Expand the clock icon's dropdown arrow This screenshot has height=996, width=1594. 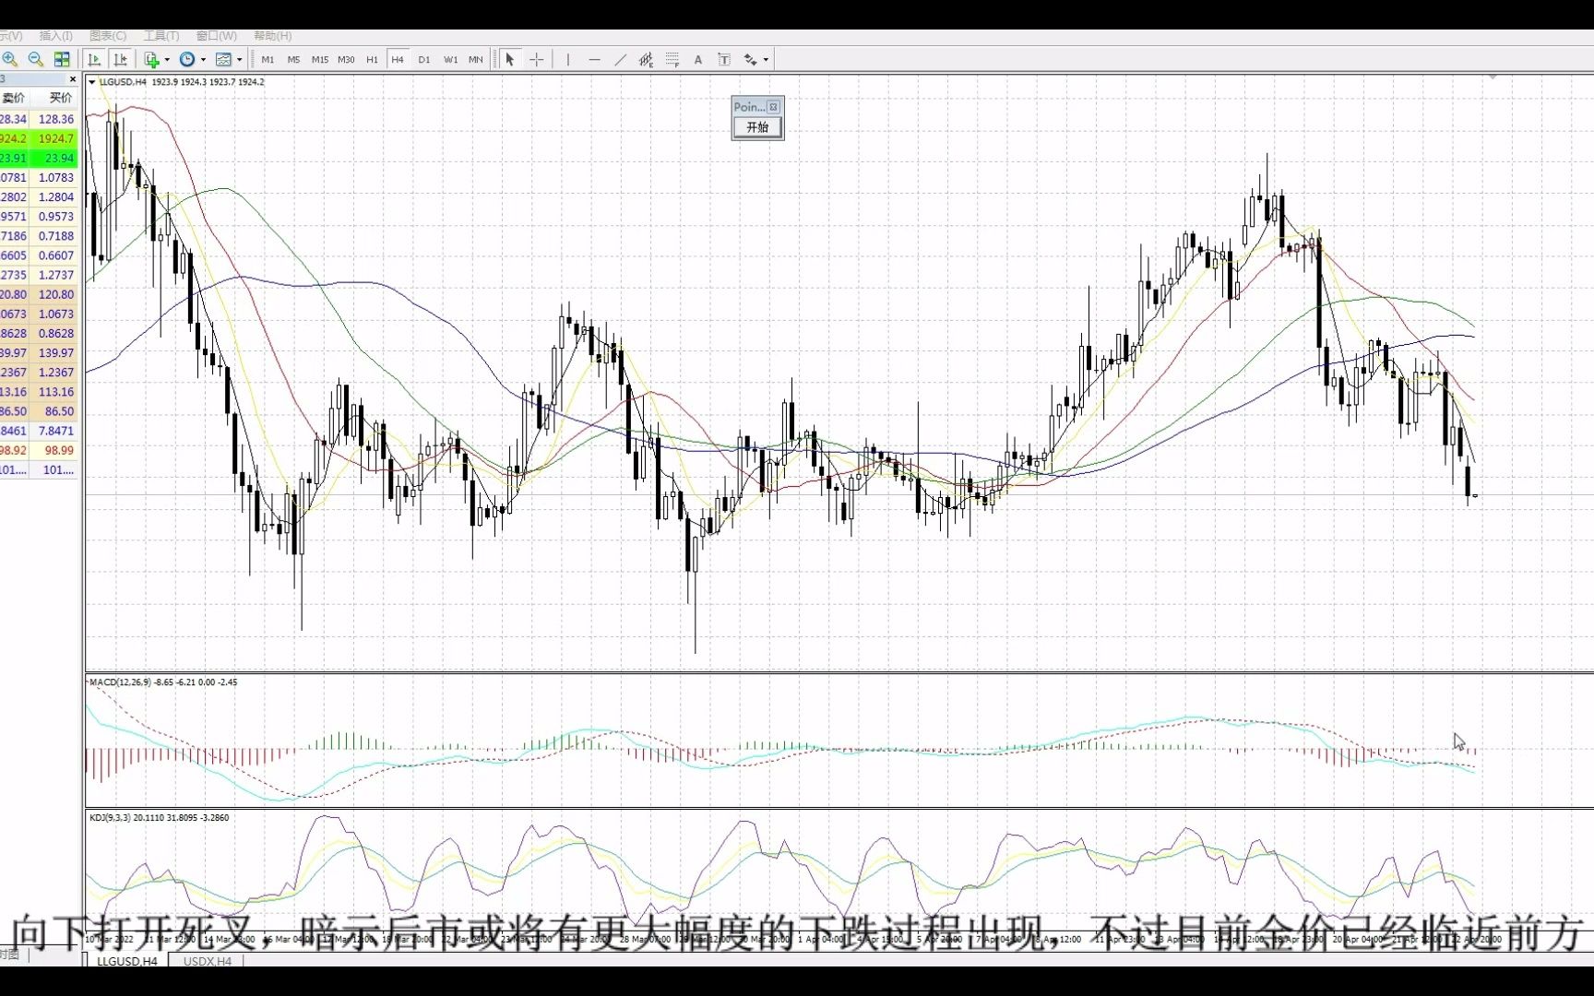click(203, 60)
